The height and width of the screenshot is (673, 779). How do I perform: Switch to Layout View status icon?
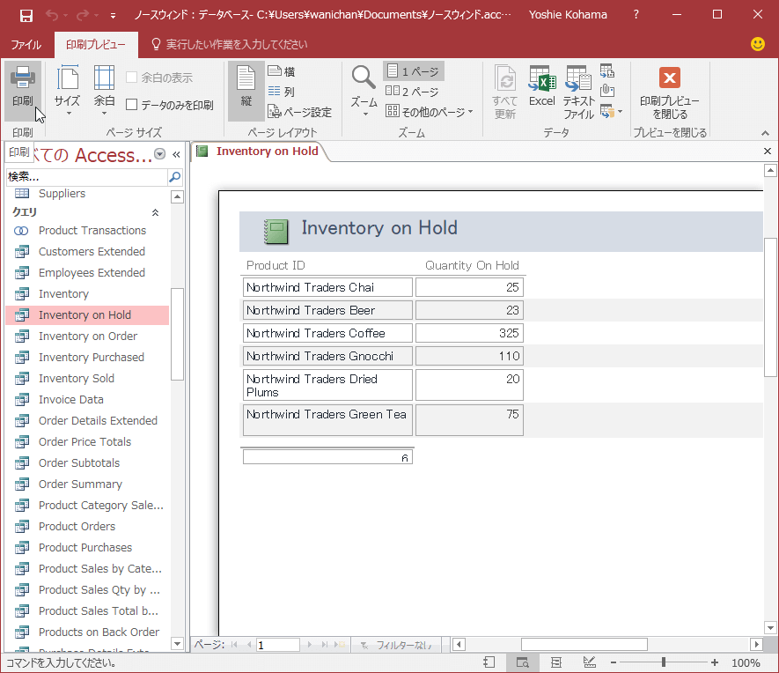tap(556, 662)
